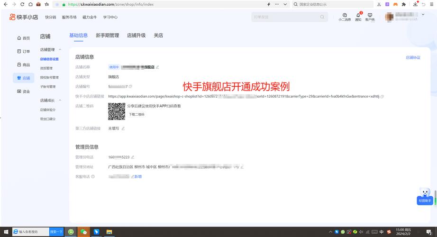Open File Explorer in taskbar

[x=109, y=232]
